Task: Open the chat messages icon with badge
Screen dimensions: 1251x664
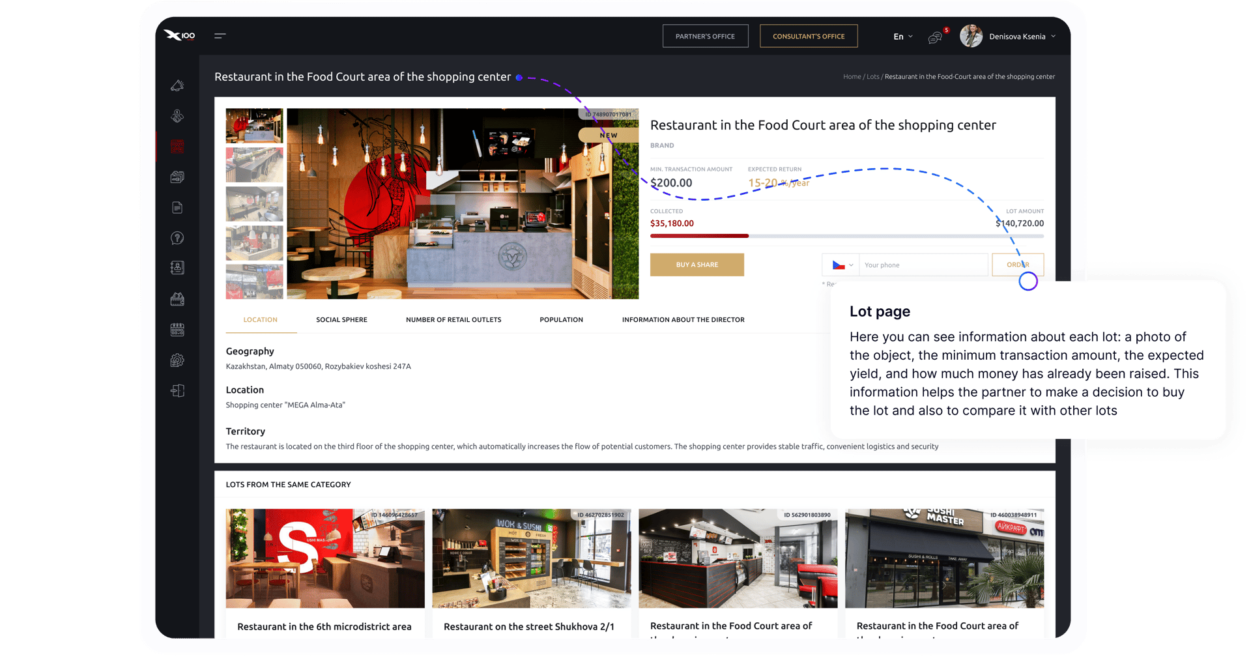Action: point(936,37)
